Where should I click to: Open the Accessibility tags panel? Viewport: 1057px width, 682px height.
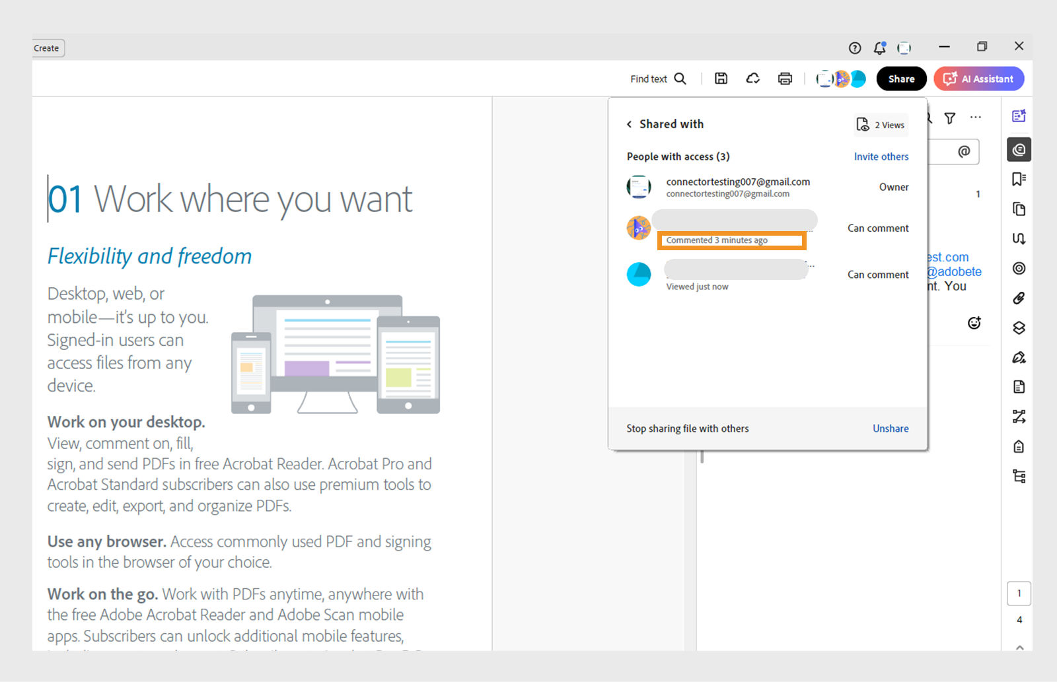(1018, 475)
